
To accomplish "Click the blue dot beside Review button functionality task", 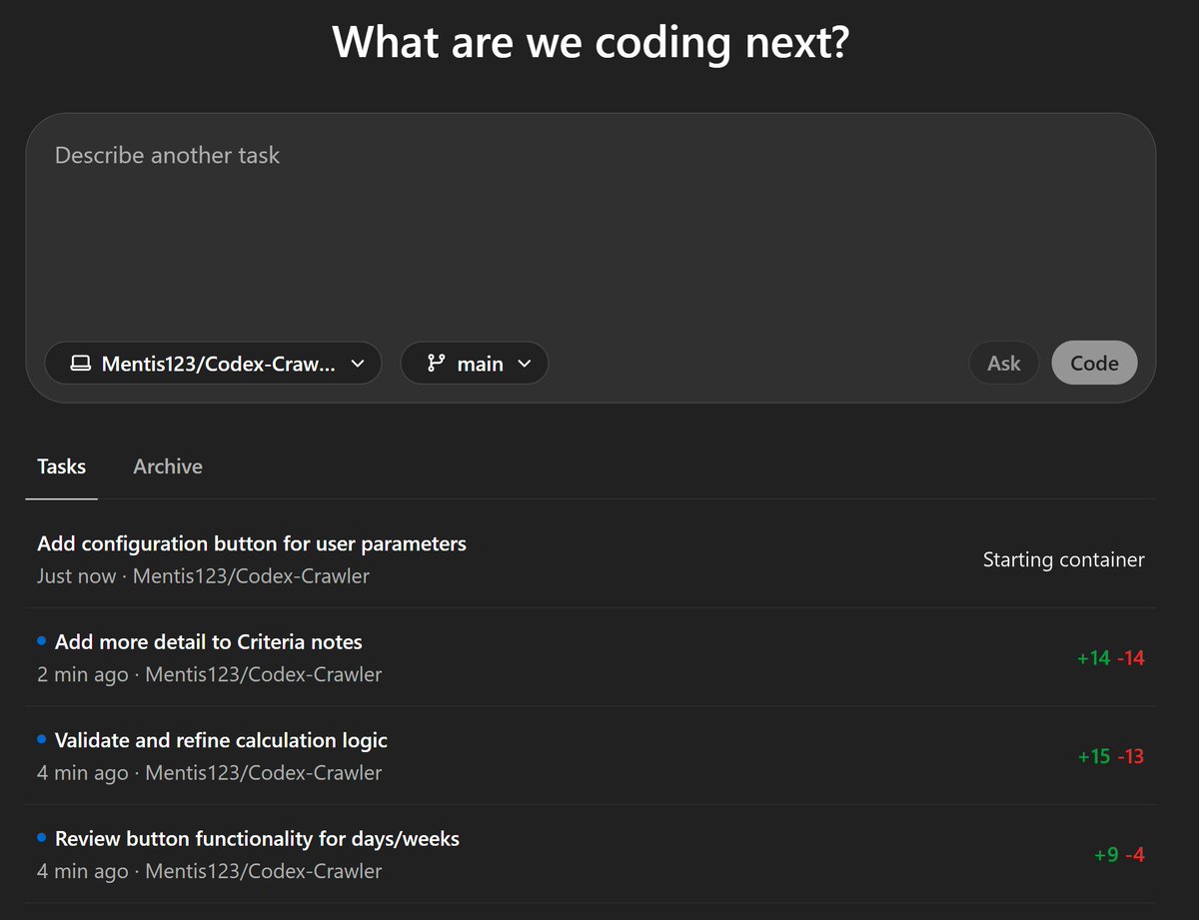I will click(x=42, y=836).
